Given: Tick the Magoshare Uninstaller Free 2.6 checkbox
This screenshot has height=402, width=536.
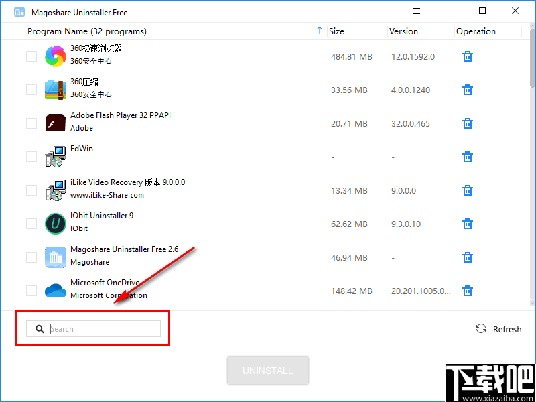Looking at the screenshot, I should [x=31, y=257].
